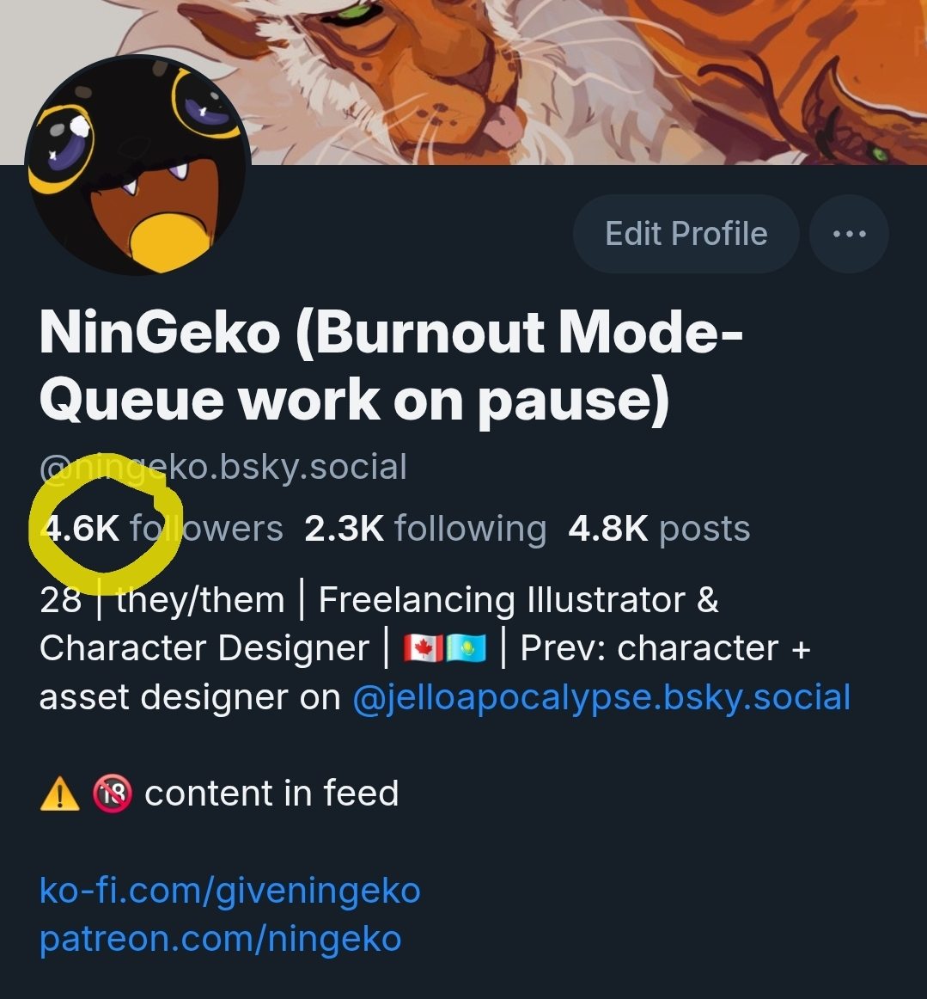The height and width of the screenshot is (999, 927).
Task: Click the yellow warning triangle emoji
Action: [x=60, y=794]
